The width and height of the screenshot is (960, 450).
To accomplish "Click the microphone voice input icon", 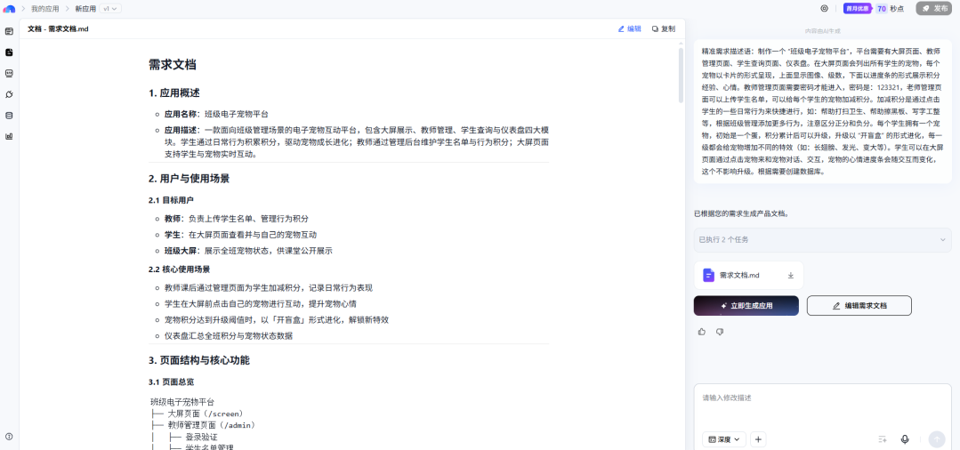I will pyautogui.click(x=905, y=439).
